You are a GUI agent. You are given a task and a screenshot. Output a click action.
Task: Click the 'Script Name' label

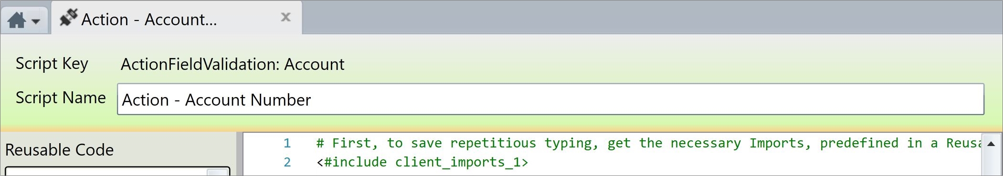tap(61, 98)
